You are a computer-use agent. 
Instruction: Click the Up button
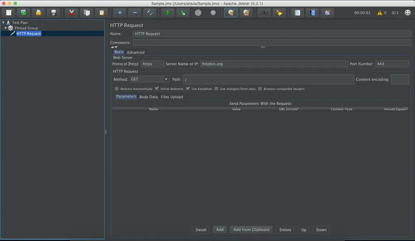click(304, 230)
